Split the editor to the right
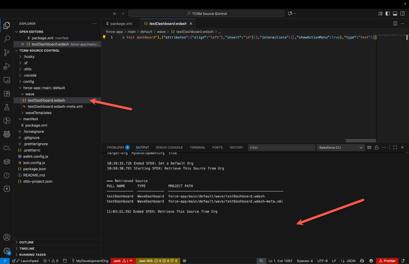Screen dimensions: 409x264 pos(395,24)
